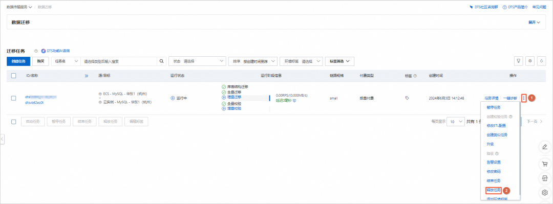
Task: Click the three-dot more actions icon
Action: [x=524, y=98]
